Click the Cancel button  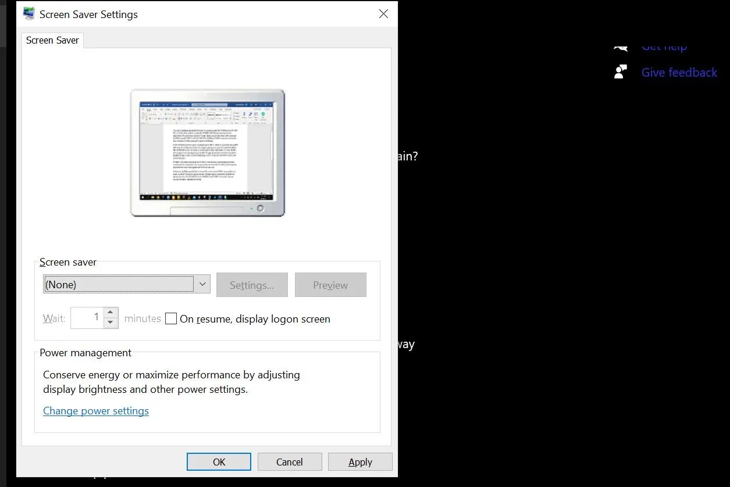coord(289,461)
